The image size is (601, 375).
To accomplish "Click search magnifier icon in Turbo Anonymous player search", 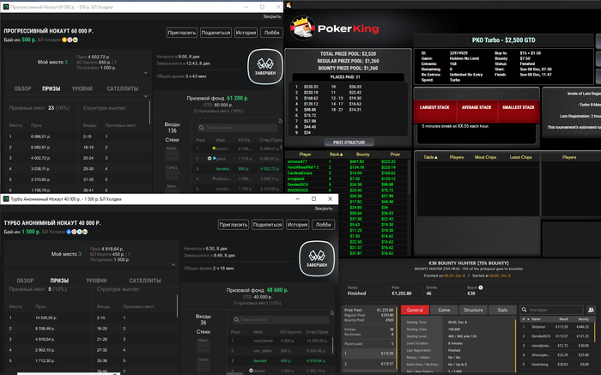I will [237, 319].
